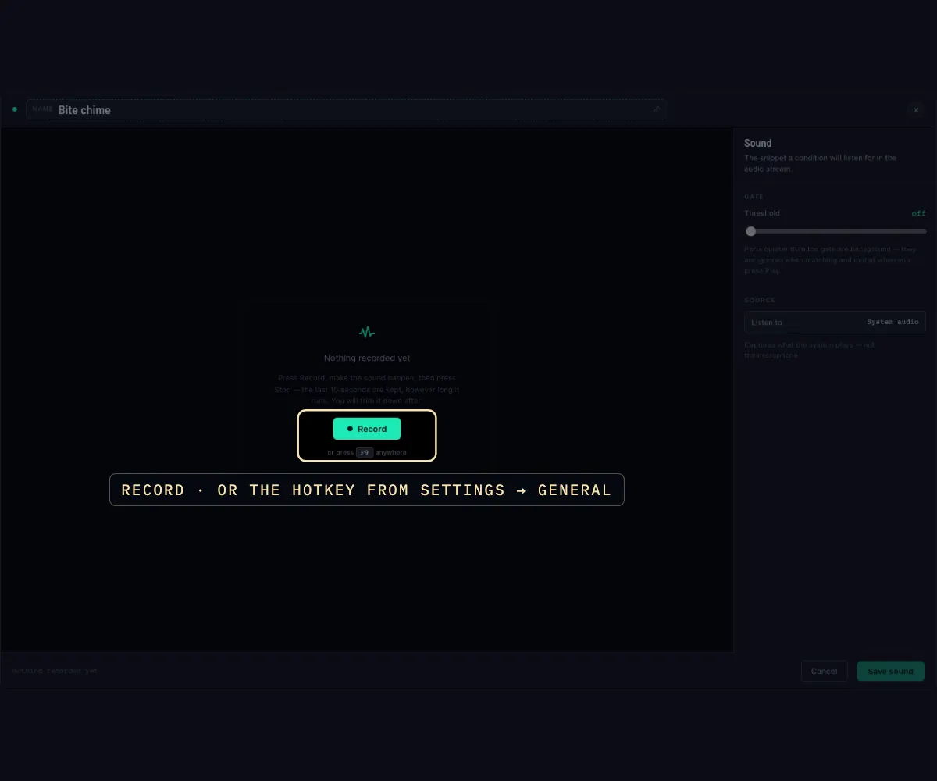The width and height of the screenshot is (937, 781).
Task: Click the green Record button
Action: tap(366, 429)
